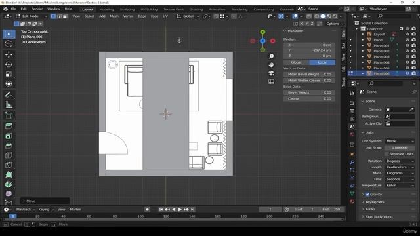The height and width of the screenshot is (236, 420).
Task: Select the Select Box tool
Action: pyautogui.click(x=9, y=34)
